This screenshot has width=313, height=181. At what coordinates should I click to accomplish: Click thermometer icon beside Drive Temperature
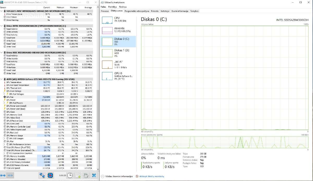[5, 14]
